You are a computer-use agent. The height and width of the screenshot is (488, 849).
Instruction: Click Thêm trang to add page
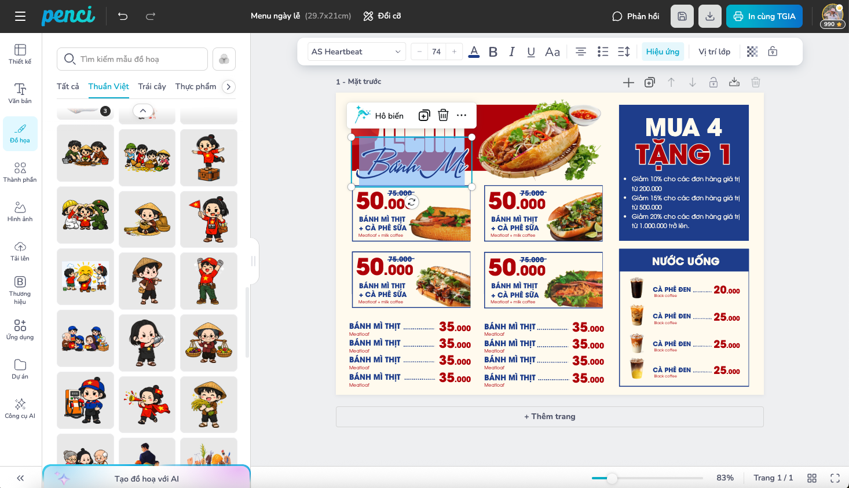point(550,416)
